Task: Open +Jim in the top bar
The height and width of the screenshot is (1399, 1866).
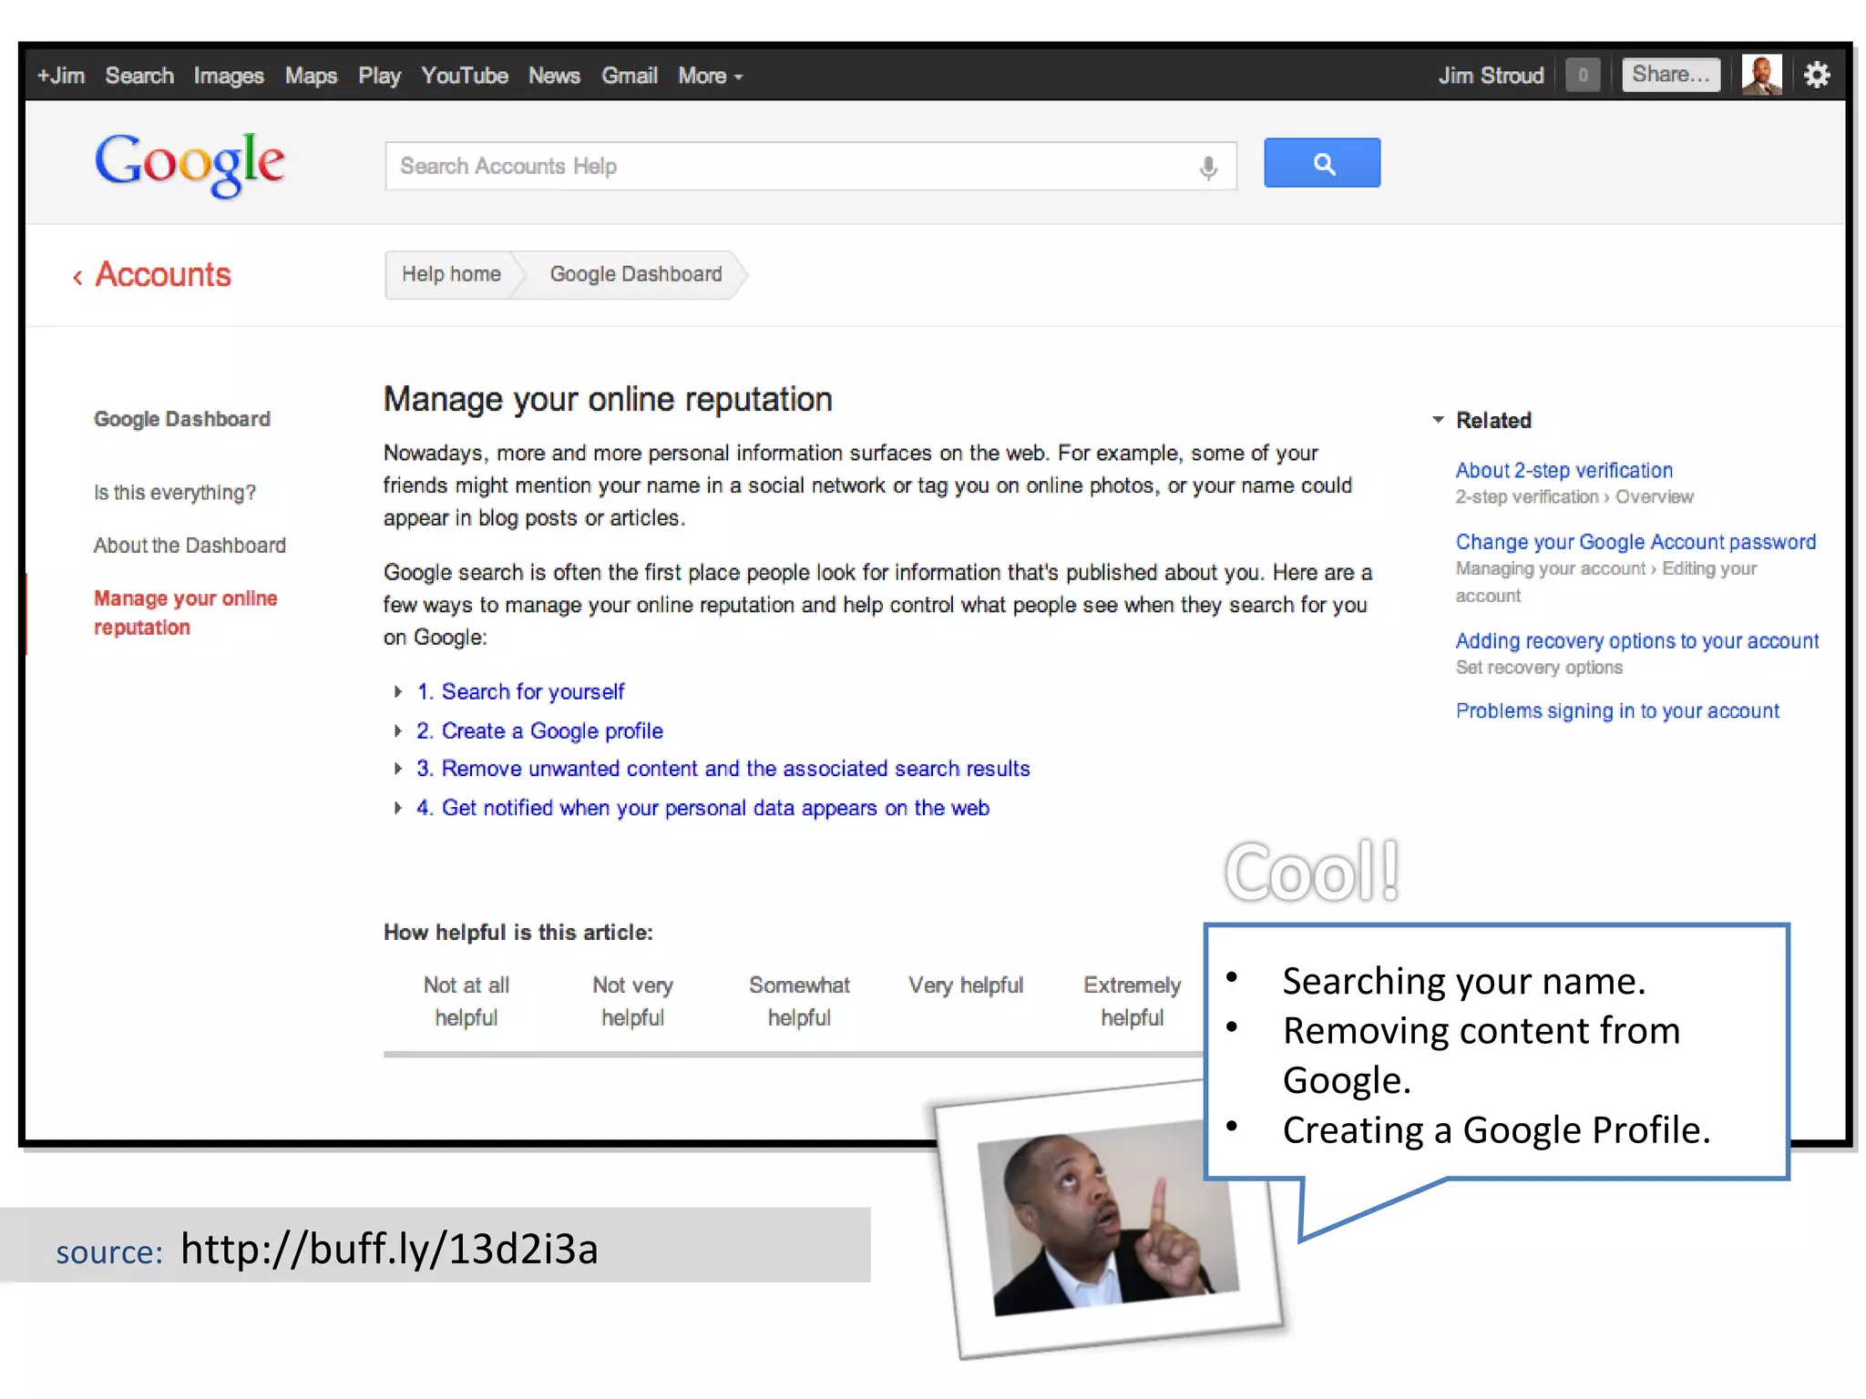Action: click(x=60, y=76)
